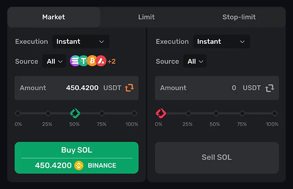Swap currency in the sell amount field
Viewport: 293px width, 189px height.
270,88
